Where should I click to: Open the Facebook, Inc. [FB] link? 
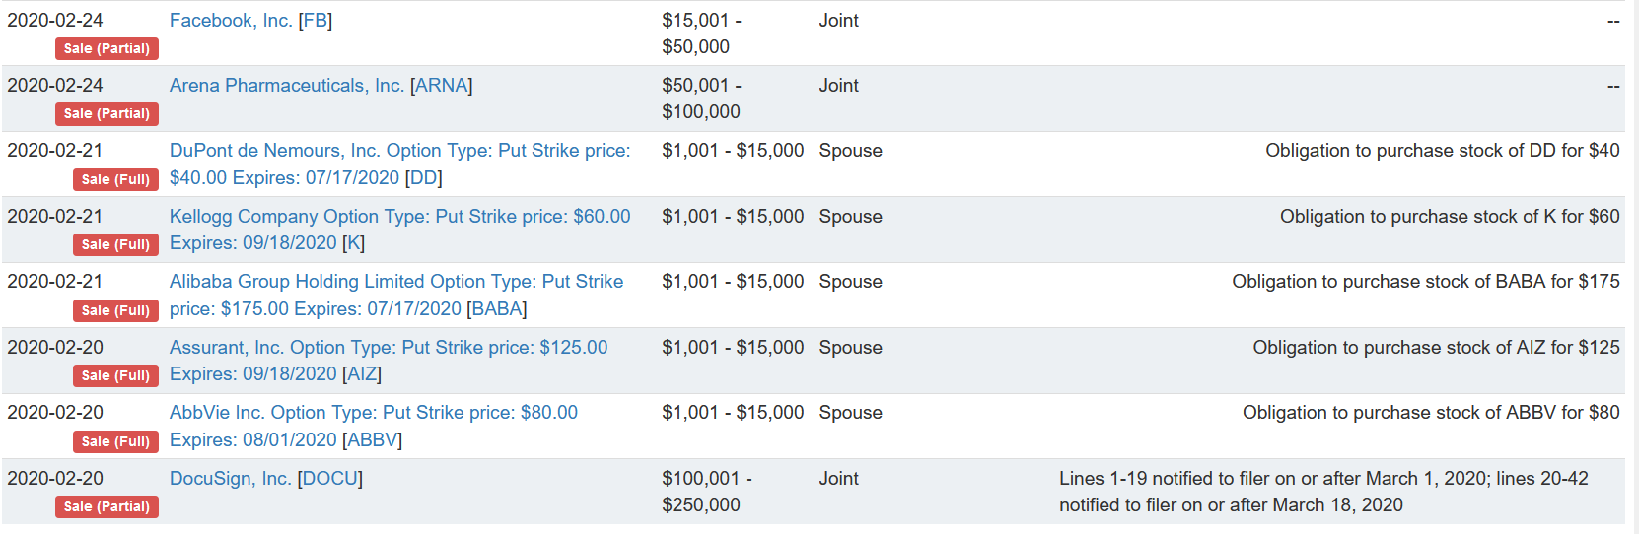tap(250, 20)
